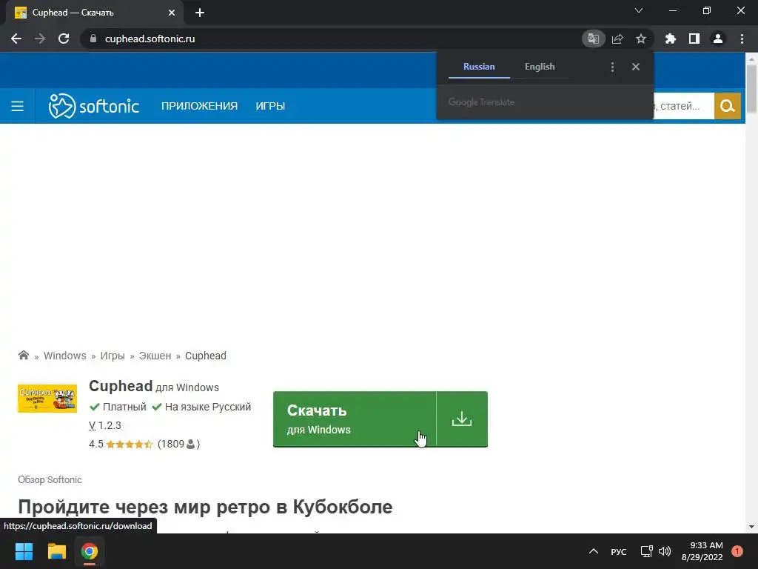Image resolution: width=758 pixels, height=569 pixels.
Task: Close the Google Translate popup
Action: 636,67
